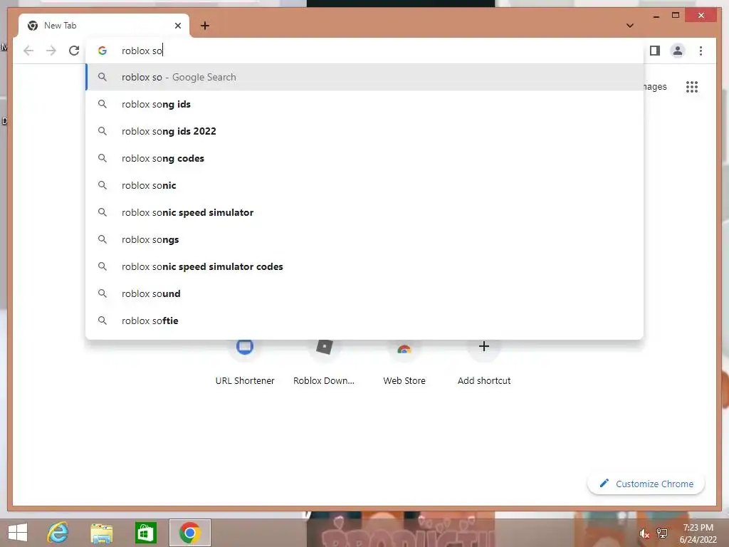This screenshot has width=729, height=547.
Task: Select the 'roblox so - Google Search' suggestion
Action: point(365,77)
